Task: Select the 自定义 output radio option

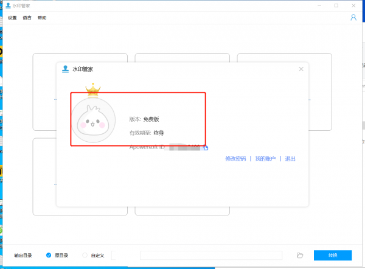Action: 85,255
